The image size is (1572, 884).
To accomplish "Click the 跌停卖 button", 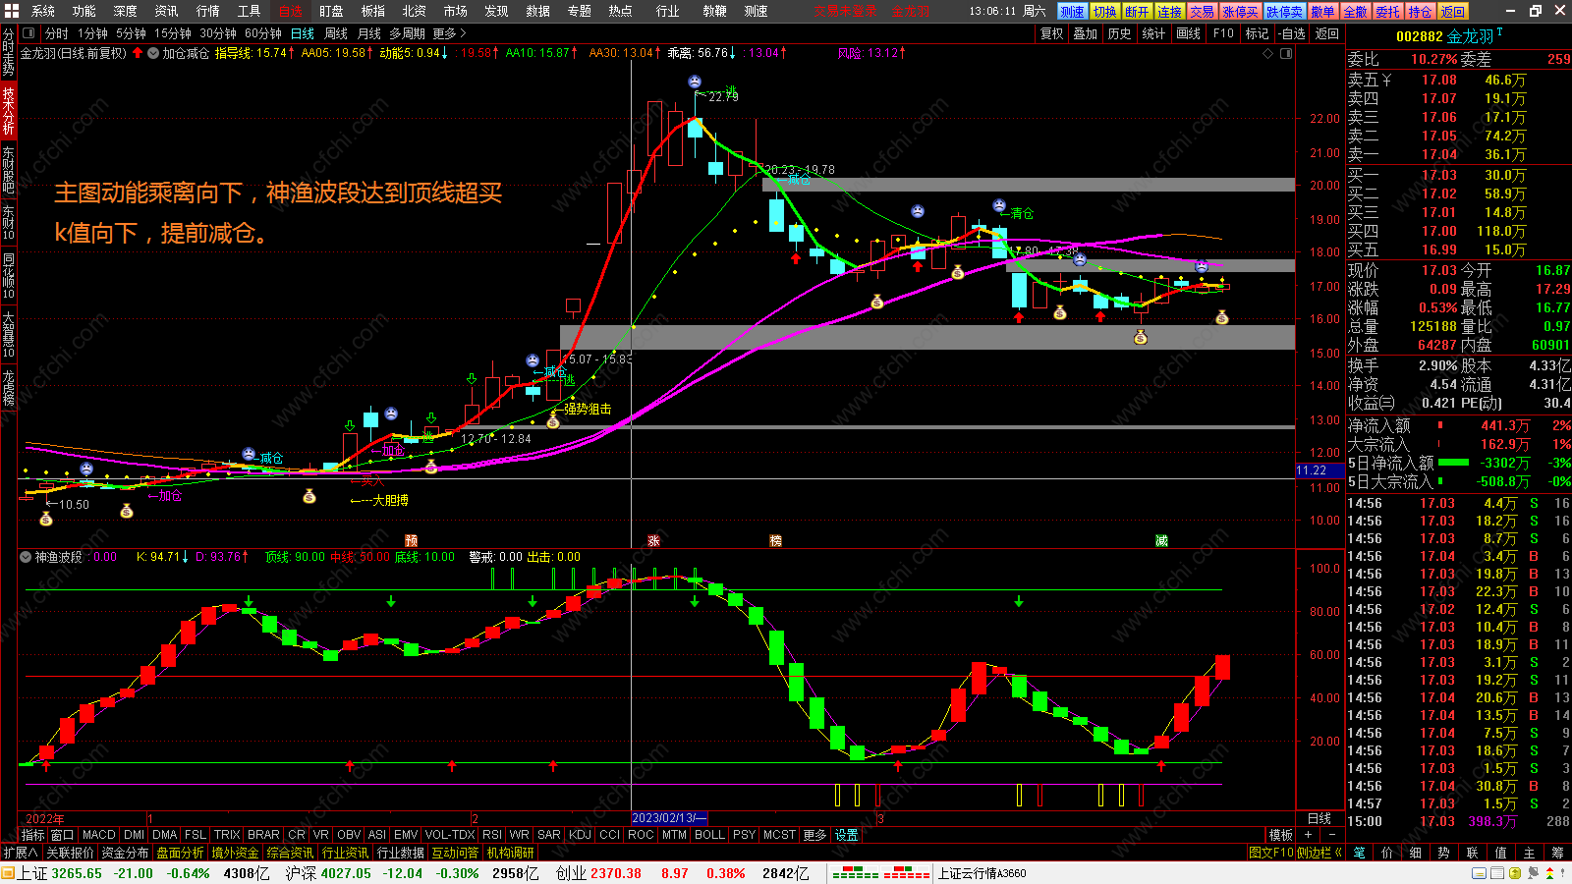I will [x=1284, y=12].
